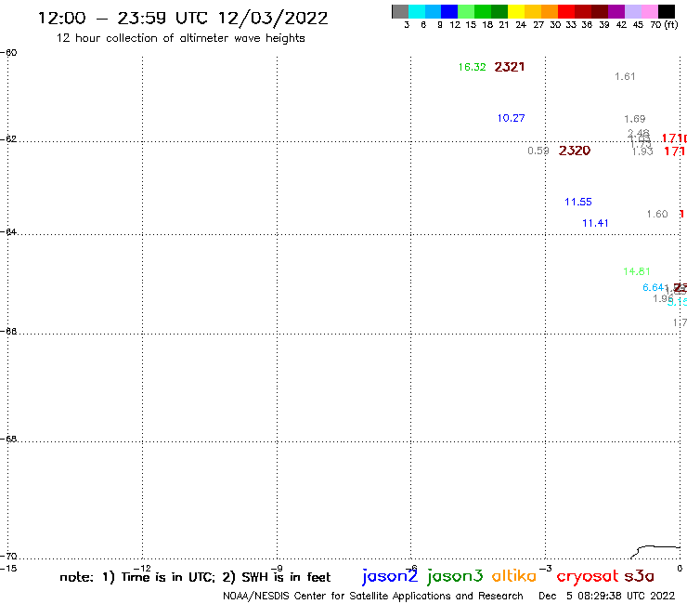Screen dimensions: 687x604
Task: Click the -70 latitude axis label
Action: [8, 557]
